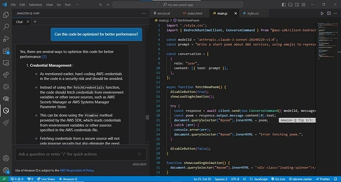Click the my-aws-poem-app command center search
The image size is (341, 182).
[178, 4]
